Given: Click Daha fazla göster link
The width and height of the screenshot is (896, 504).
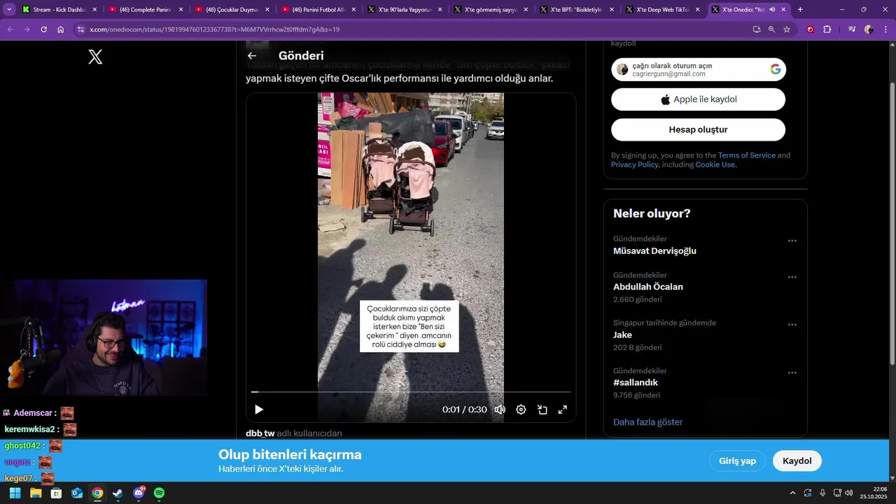Looking at the screenshot, I should pos(647,422).
